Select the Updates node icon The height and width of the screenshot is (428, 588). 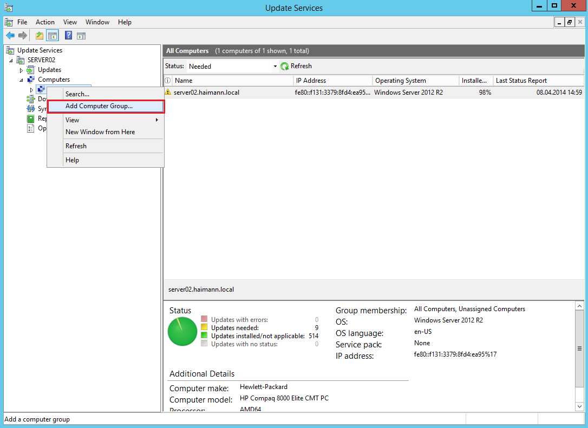[30, 69]
